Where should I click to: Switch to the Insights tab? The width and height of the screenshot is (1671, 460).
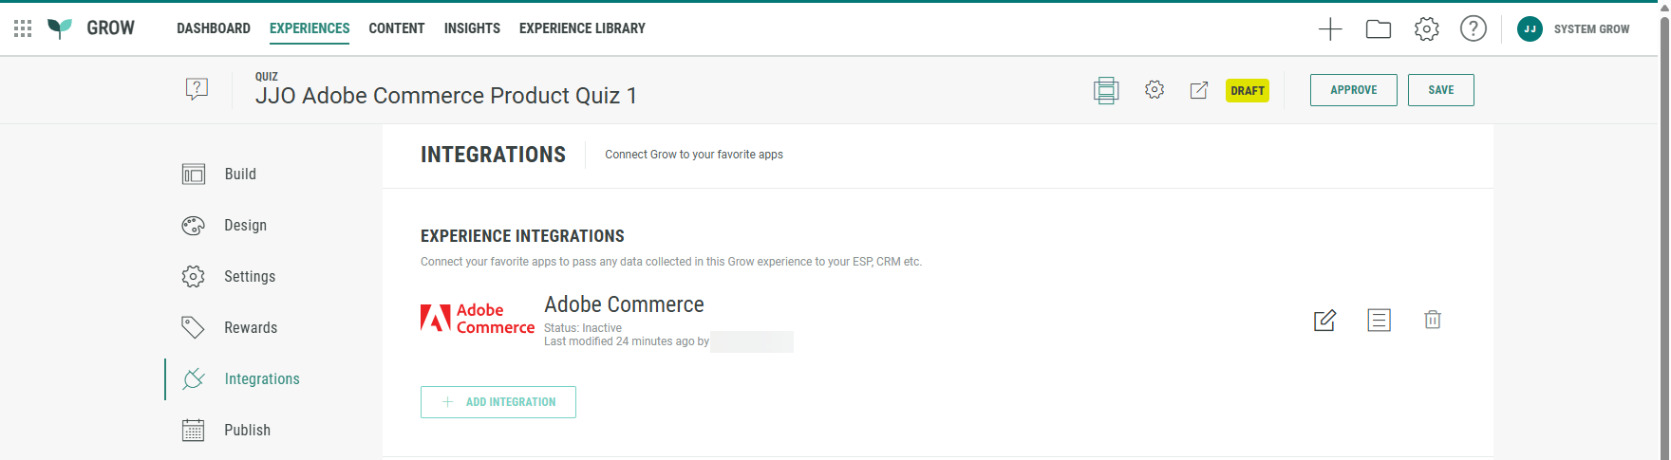[472, 28]
